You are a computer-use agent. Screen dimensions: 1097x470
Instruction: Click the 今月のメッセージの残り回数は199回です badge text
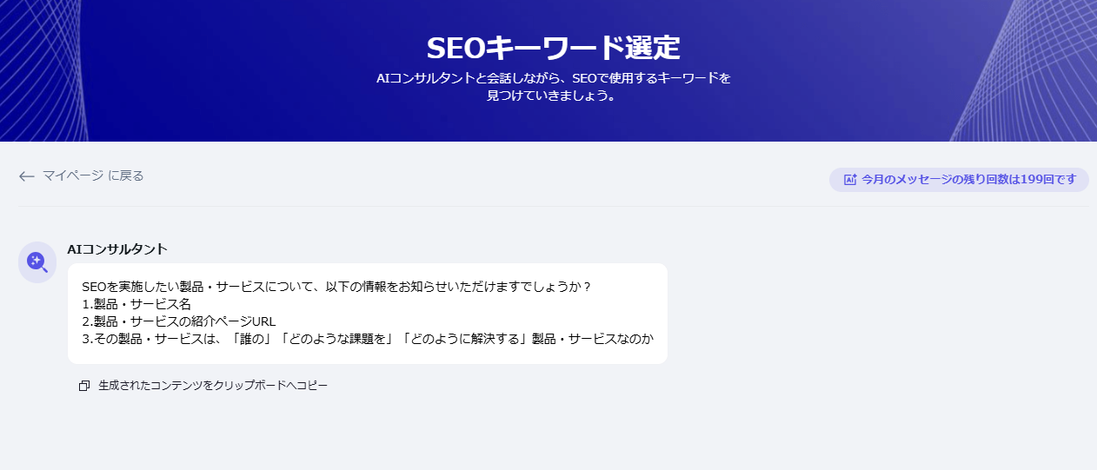pyautogui.click(x=968, y=180)
